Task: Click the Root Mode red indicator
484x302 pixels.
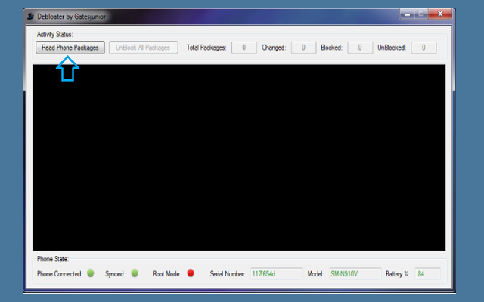Action: tap(191, 273)
